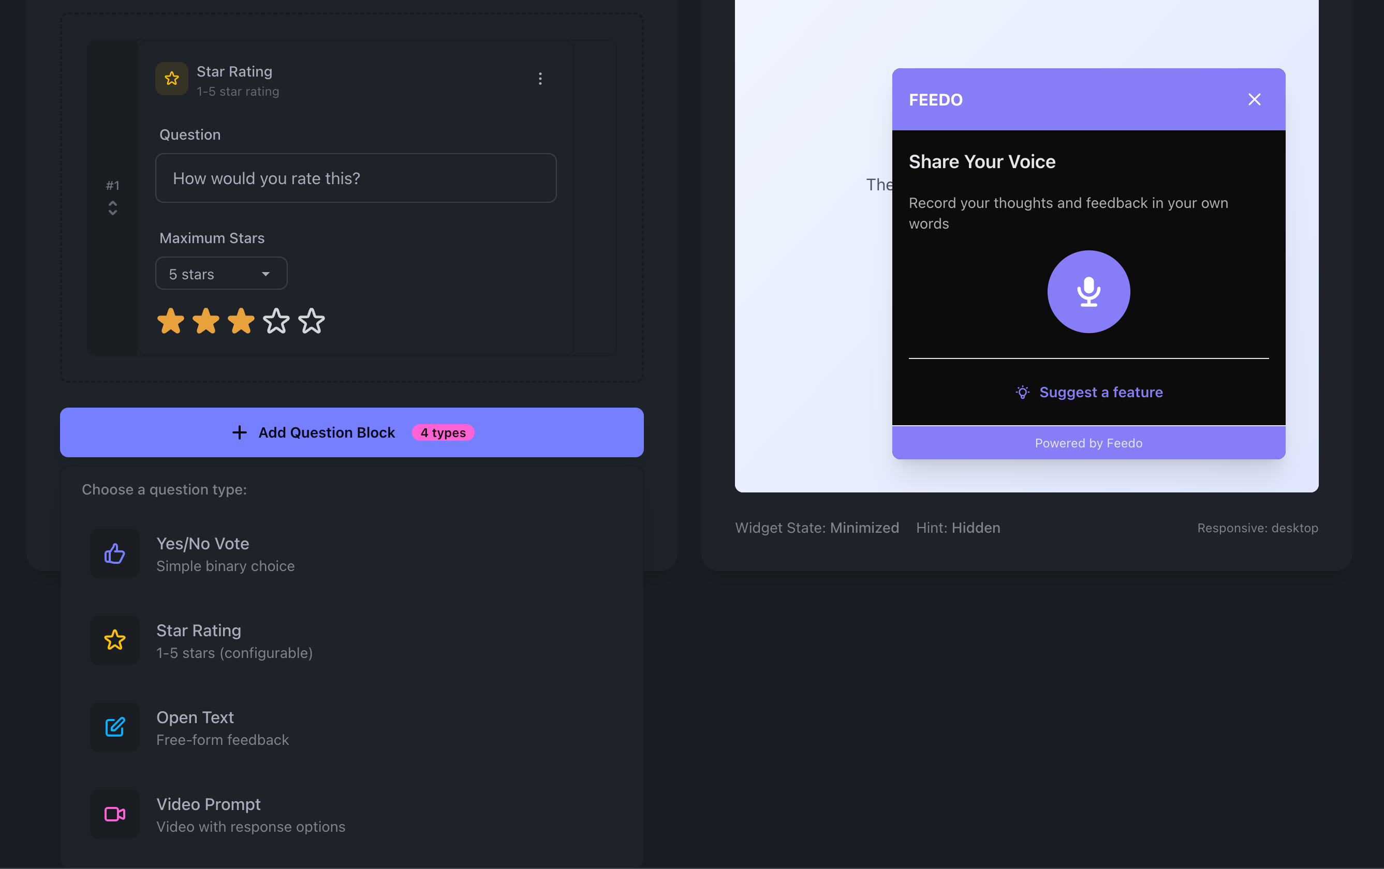Click the Question text input field
The width and height of the screenshot is (1384, 869).
[355, 178]
